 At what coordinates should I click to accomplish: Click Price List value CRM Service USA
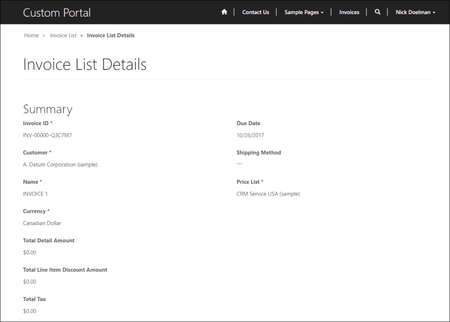268,194
